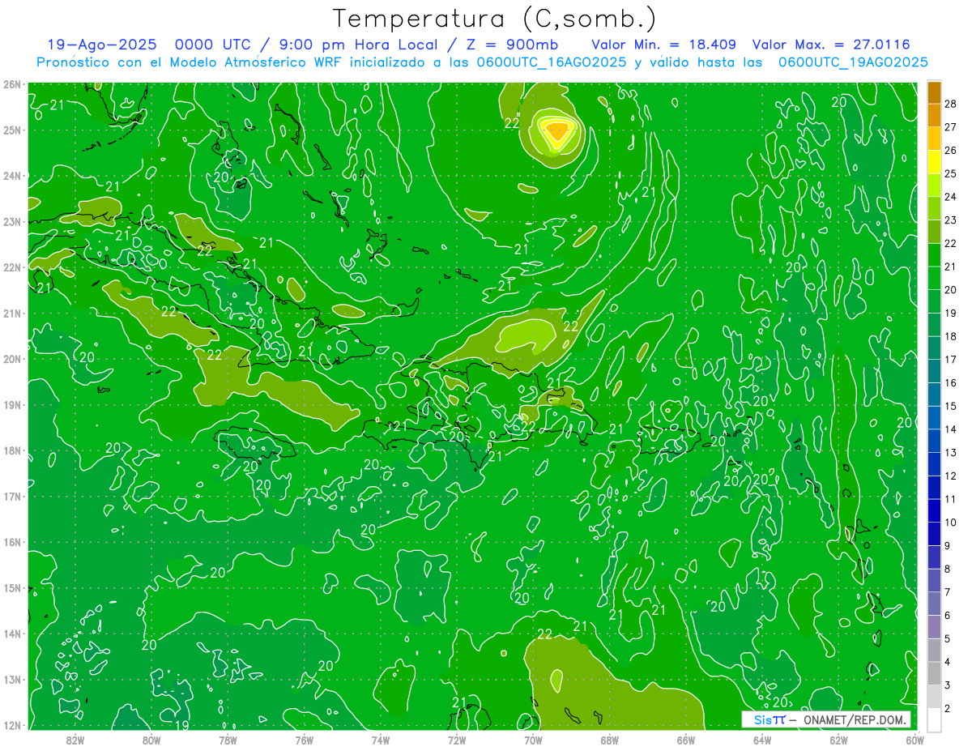The height and width of the screenshot is (751, 972).
Task: Click the "70W" longitude axis label
Action: tap(533, 740)
